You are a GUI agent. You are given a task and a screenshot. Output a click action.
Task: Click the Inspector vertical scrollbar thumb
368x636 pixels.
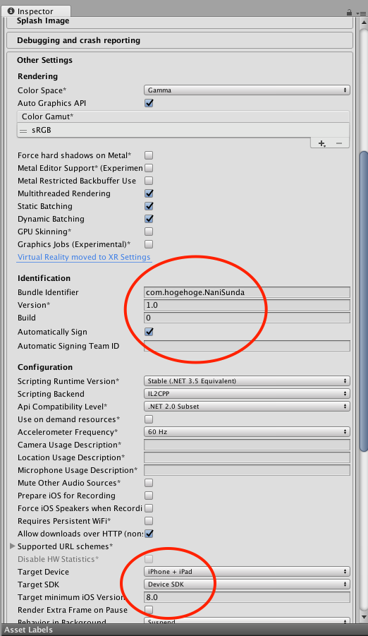pyautogui.click(x=364, y=301)
